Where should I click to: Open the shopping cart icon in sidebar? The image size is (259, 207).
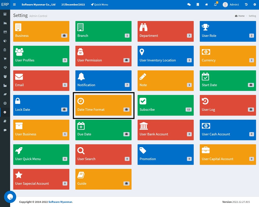point(5,59)
